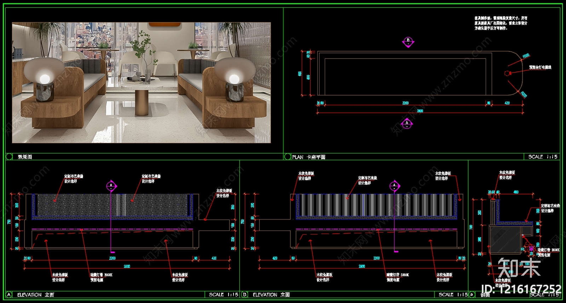Select ELEVATION 立面 title of drawing B

[x=271, y=295]
